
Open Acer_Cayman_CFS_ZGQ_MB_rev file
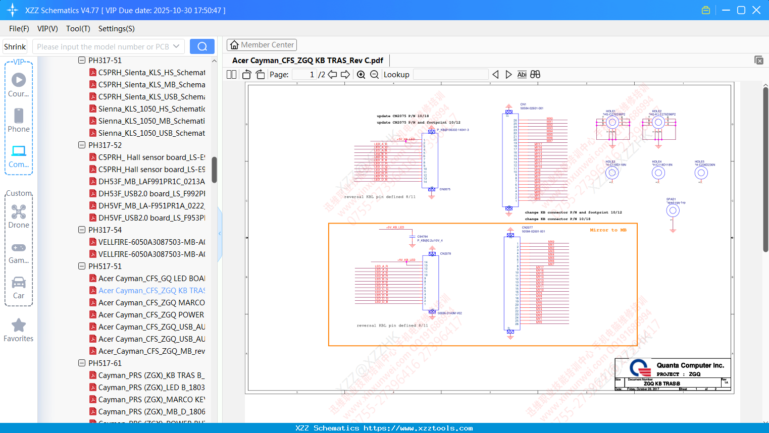[x=152, y=351]
